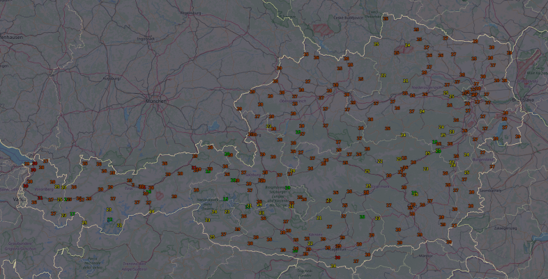Open the dark red station marker by Lake Constance
This screenshot has width=548, height=279.
click(x=33, y=164)
